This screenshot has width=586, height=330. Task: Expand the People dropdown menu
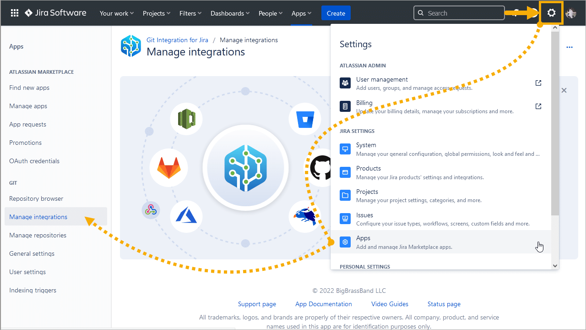click(x=271, y=13)
